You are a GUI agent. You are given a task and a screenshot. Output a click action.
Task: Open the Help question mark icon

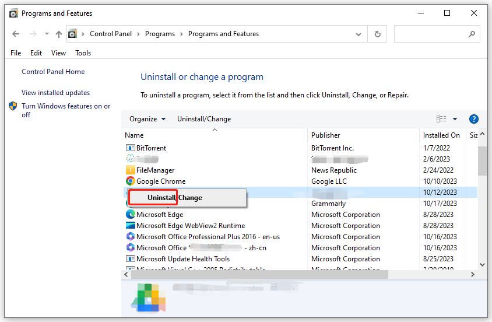point(473,119)
